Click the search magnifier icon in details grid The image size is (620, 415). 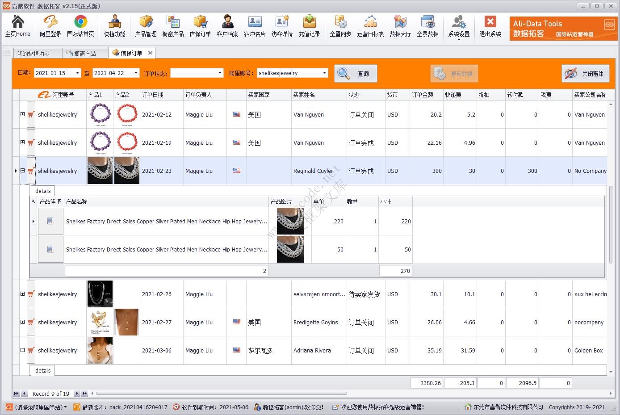point(33,201)
